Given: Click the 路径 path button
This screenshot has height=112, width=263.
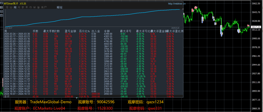Looking at the screenshot, I should pos(59,7).
